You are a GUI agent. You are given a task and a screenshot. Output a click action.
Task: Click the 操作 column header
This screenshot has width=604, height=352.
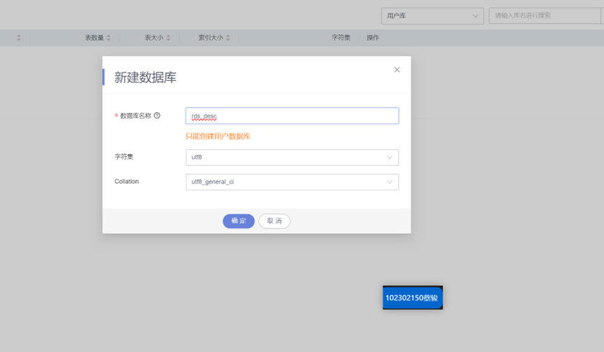coord(372,38)
